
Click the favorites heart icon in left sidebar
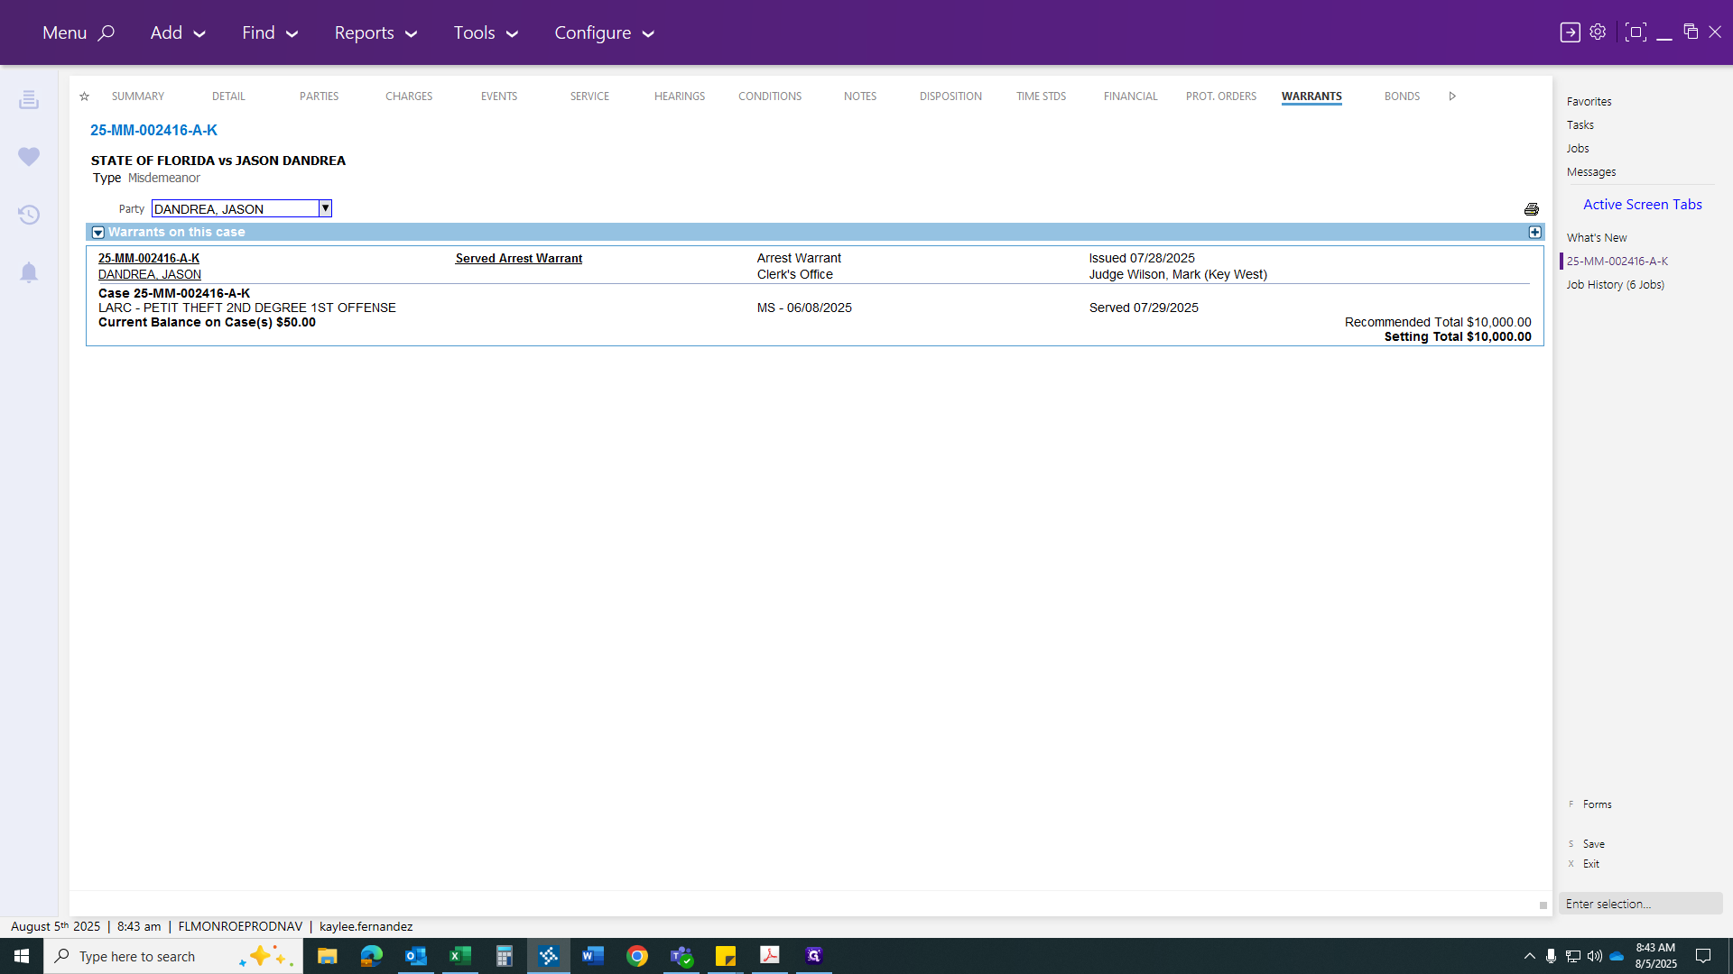(x=29, y=157)
